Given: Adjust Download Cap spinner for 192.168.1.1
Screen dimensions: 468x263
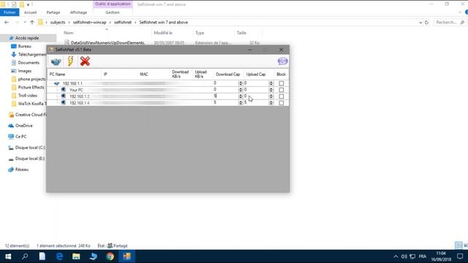Looking at the screenshot, I should 241,83.
